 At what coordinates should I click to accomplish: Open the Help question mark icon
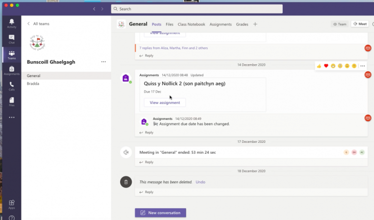(x=11, y=218)
